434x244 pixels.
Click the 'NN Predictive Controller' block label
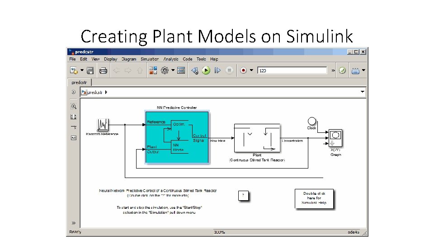(x=177, y=108)
